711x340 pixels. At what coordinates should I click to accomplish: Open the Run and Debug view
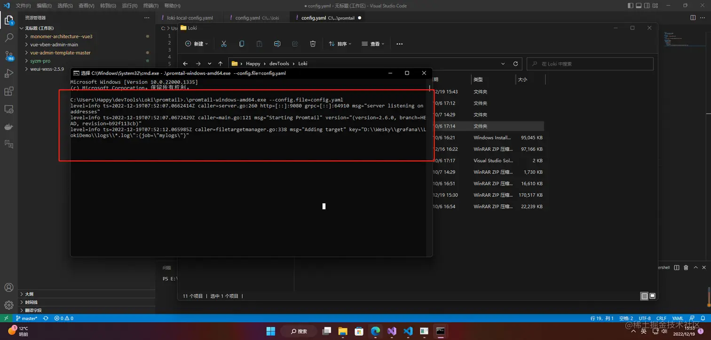9,74
